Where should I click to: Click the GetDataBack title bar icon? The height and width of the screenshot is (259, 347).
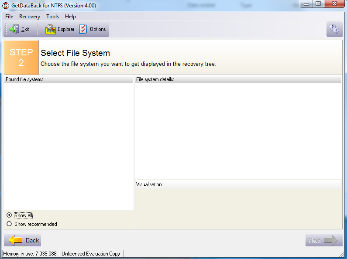[6, 5]
